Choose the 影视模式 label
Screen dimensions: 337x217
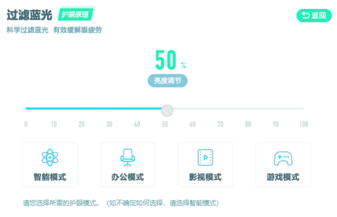click(205, 177)
